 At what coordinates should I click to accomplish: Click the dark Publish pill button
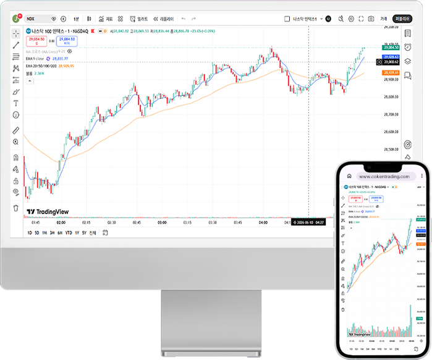[402, 19]
